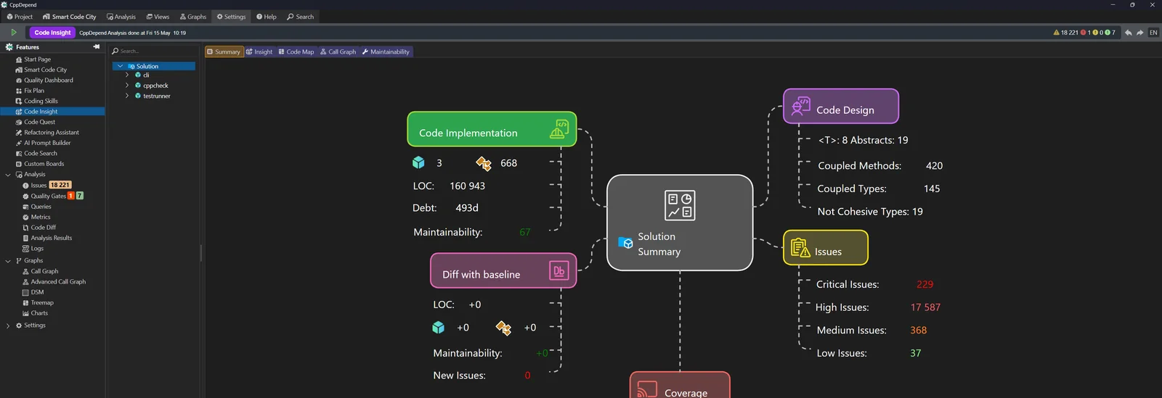Collapse the Solution tree node
Viewport: 1162px width, 398px height.
coord(120,66)
